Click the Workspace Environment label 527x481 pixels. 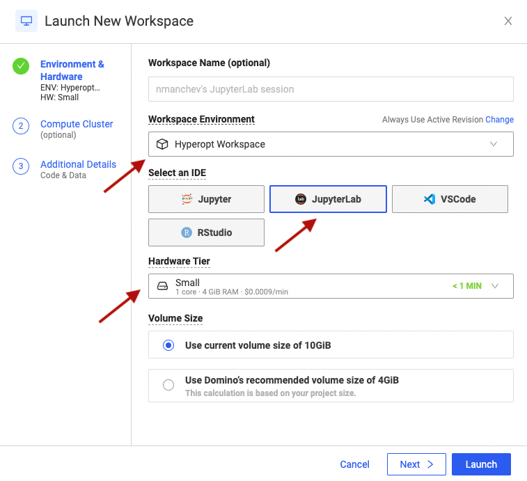tap(201, 119)
